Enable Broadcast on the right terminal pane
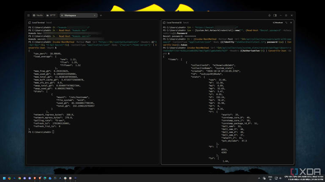Image resolution: width=325 pixels, height=182 pixels. click(x=278, y=23)
